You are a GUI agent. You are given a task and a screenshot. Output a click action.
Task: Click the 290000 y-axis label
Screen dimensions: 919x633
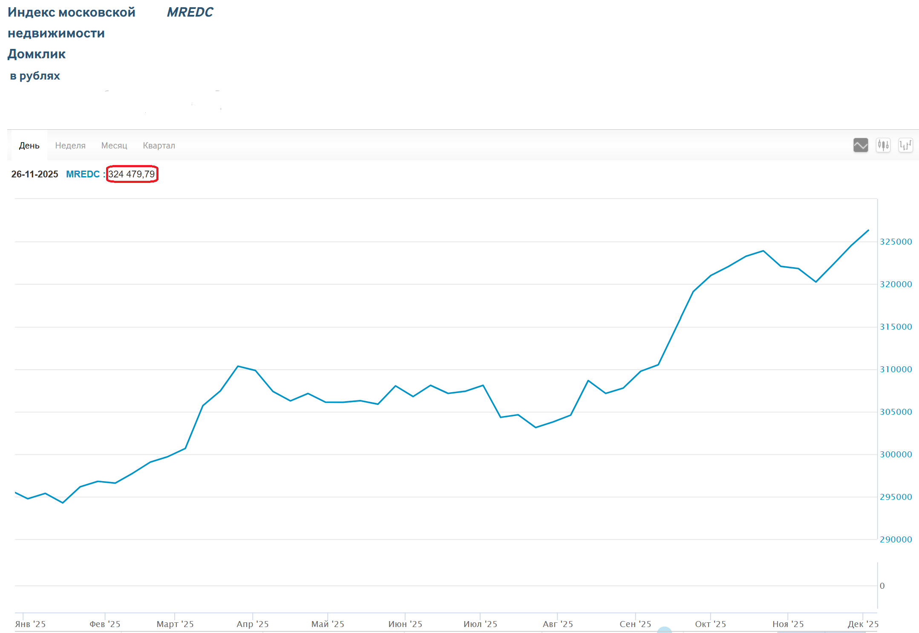pos(896,539)
